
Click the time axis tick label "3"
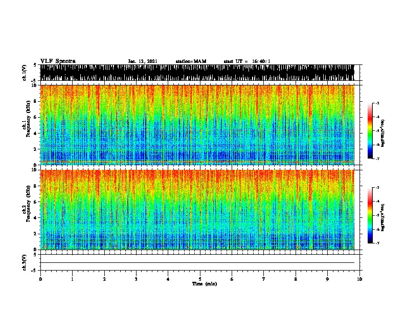pyautogui.click(x=136, y=279)
